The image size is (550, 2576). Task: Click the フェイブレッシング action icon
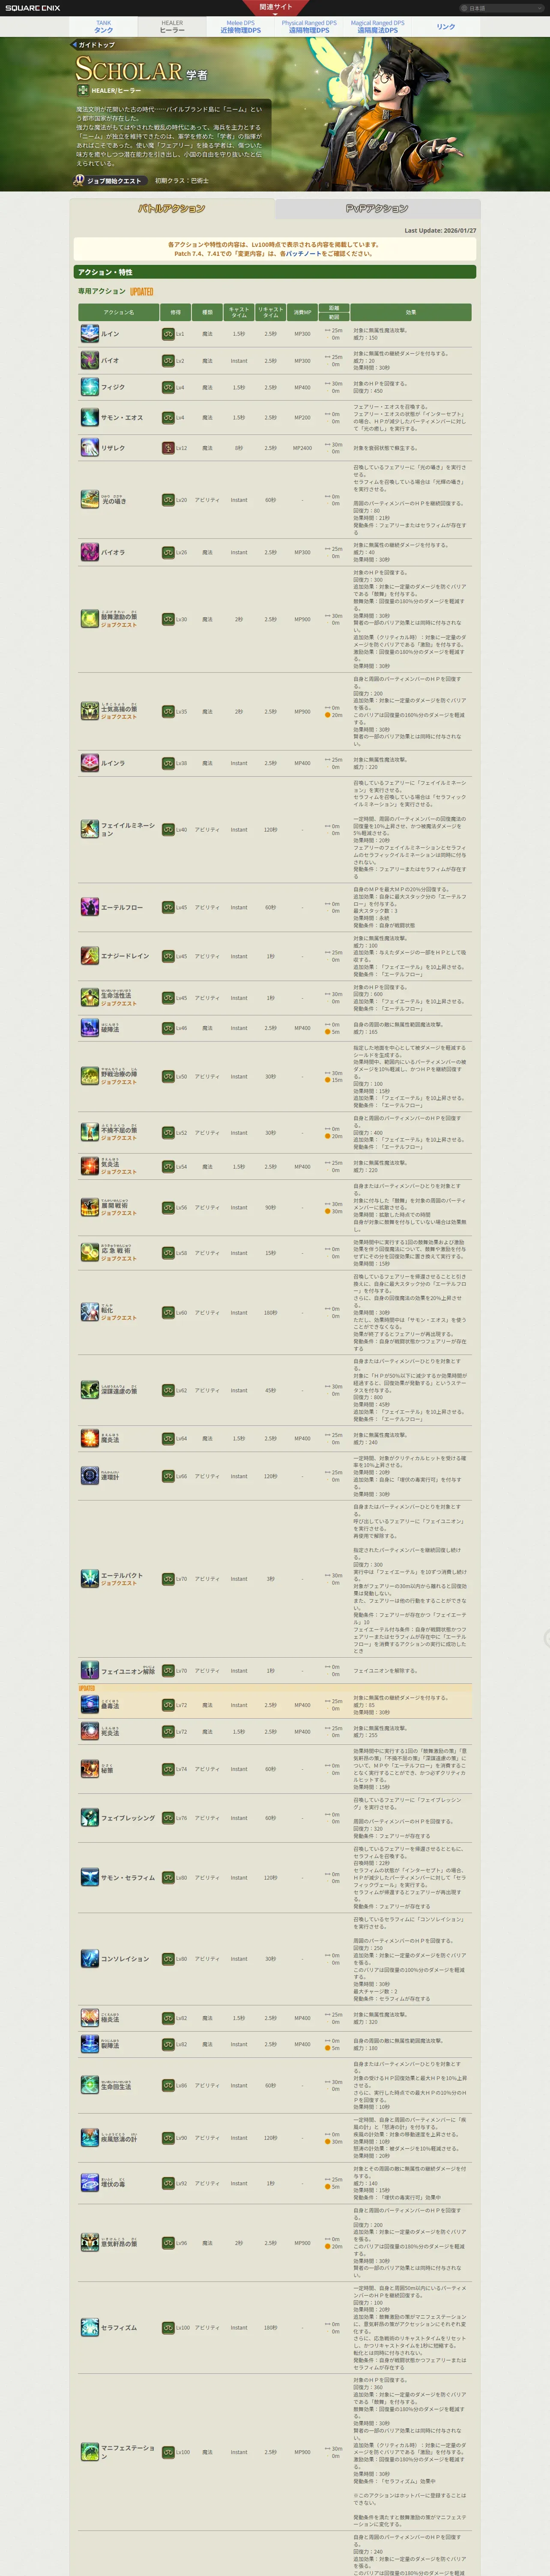click(x=90, y=1818)
